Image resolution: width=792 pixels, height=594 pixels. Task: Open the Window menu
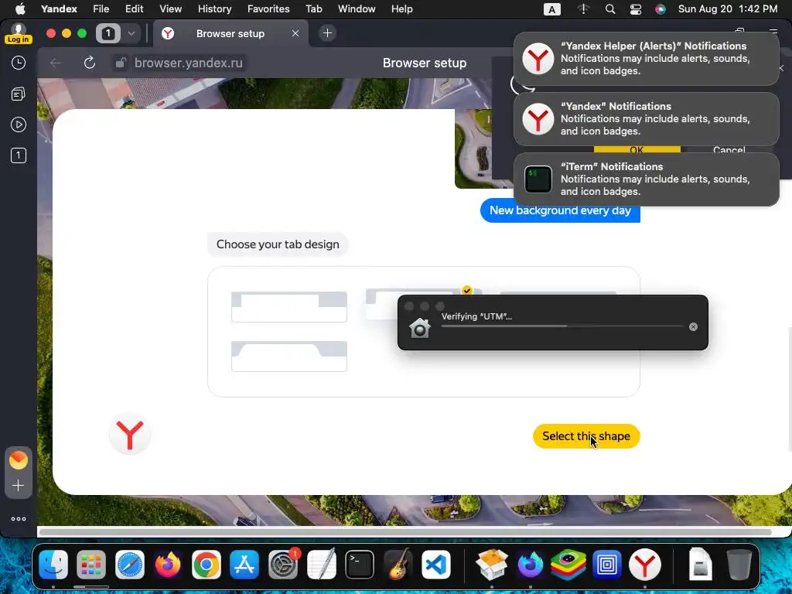pyautogui.click(x=357, y=9)
